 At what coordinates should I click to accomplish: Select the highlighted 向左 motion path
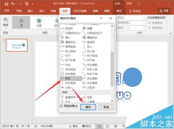tap(71, 78)
